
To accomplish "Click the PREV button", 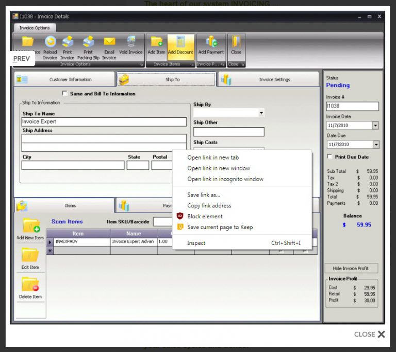I will 22,59.
